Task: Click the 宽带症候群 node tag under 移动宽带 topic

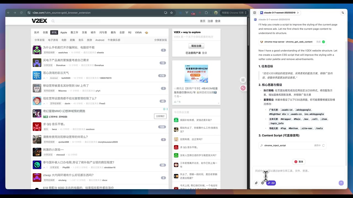Action: tap(49, 91)
